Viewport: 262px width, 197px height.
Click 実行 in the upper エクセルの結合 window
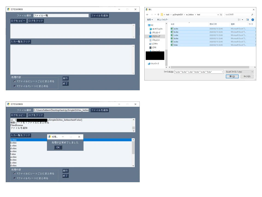65,79
